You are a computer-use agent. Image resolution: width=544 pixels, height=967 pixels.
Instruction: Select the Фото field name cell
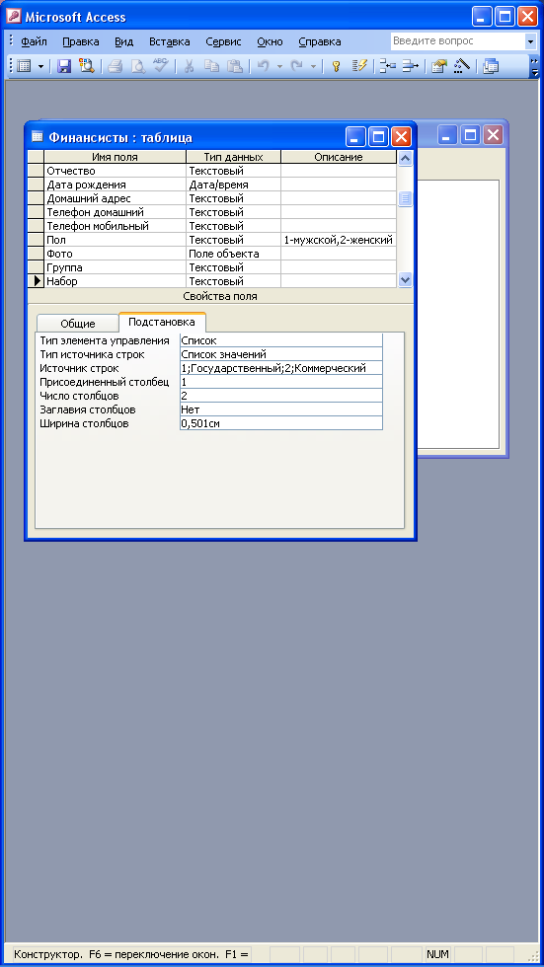[x=115, y=254]
